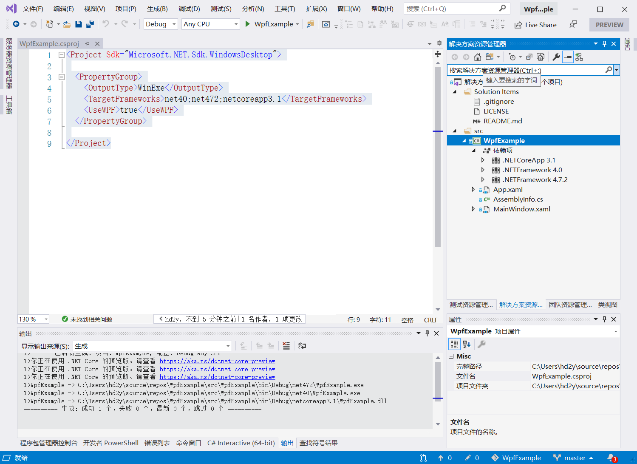637x464 pixels.
Task: Click the Visual Studio logo icon
Action: click(x=11, y=8)
